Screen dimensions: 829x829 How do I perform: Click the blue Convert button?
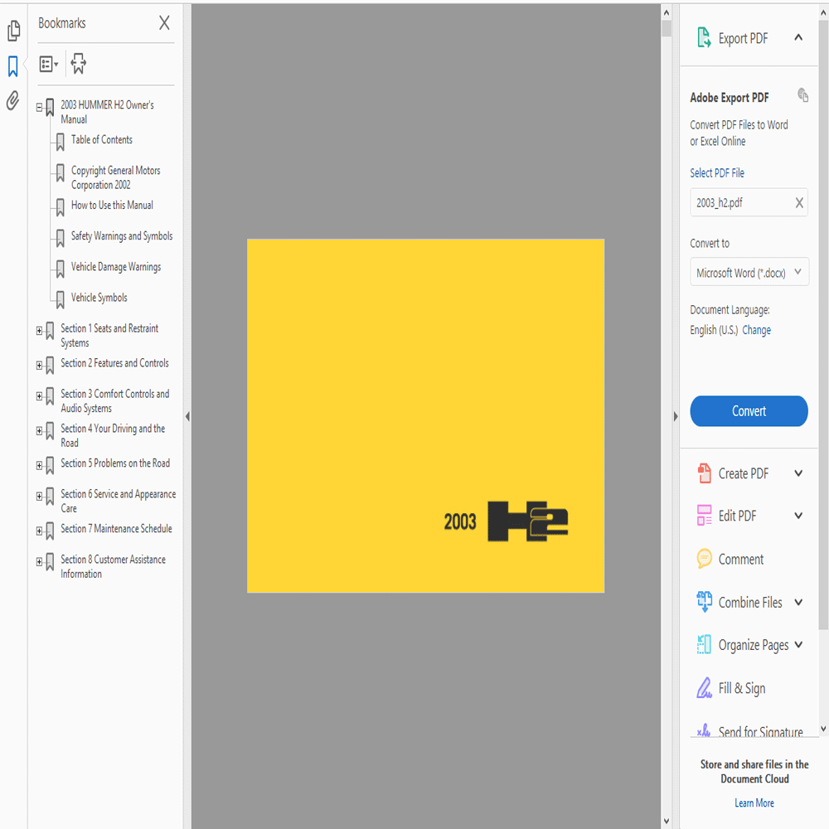(749, 411)
